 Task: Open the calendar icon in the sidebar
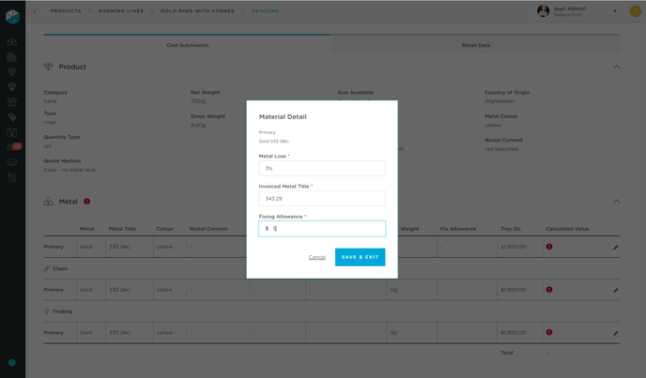[x=12, y=132]
